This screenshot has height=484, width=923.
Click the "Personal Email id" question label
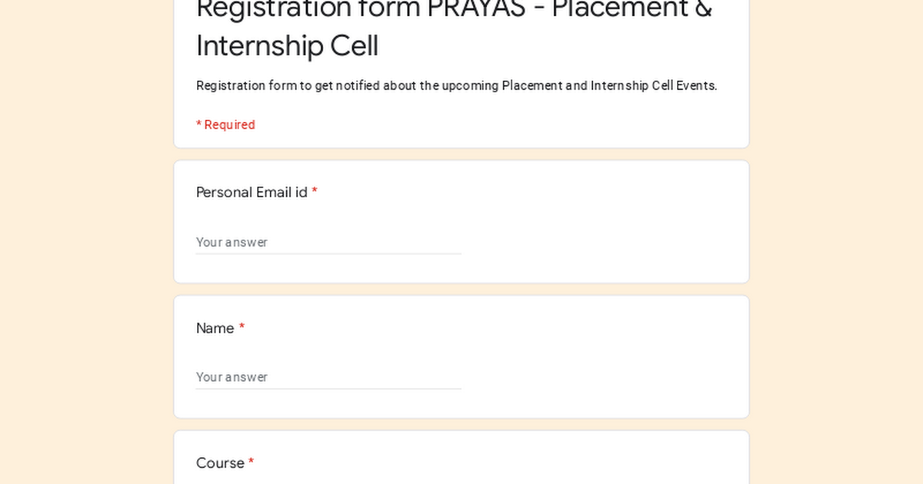[x=252, y=193]
